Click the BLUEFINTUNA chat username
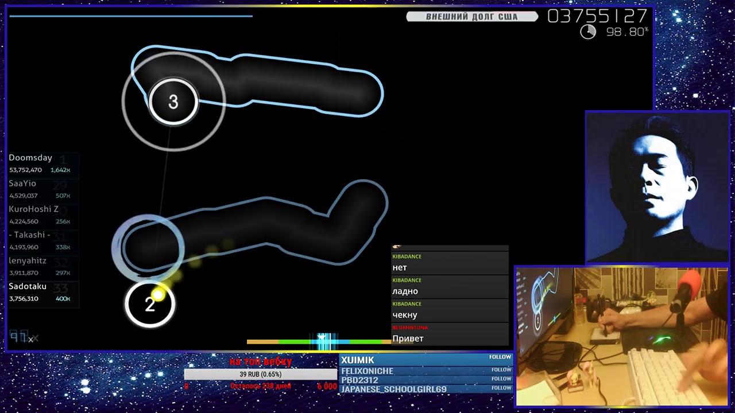735x413 pixels. 410,328
